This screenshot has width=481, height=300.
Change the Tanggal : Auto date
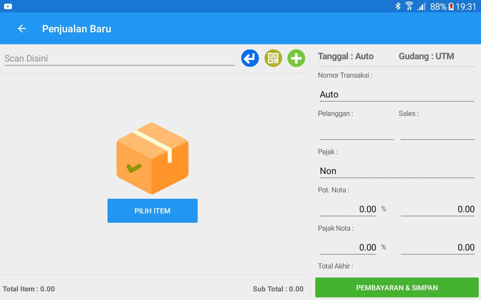pos(346,56)
